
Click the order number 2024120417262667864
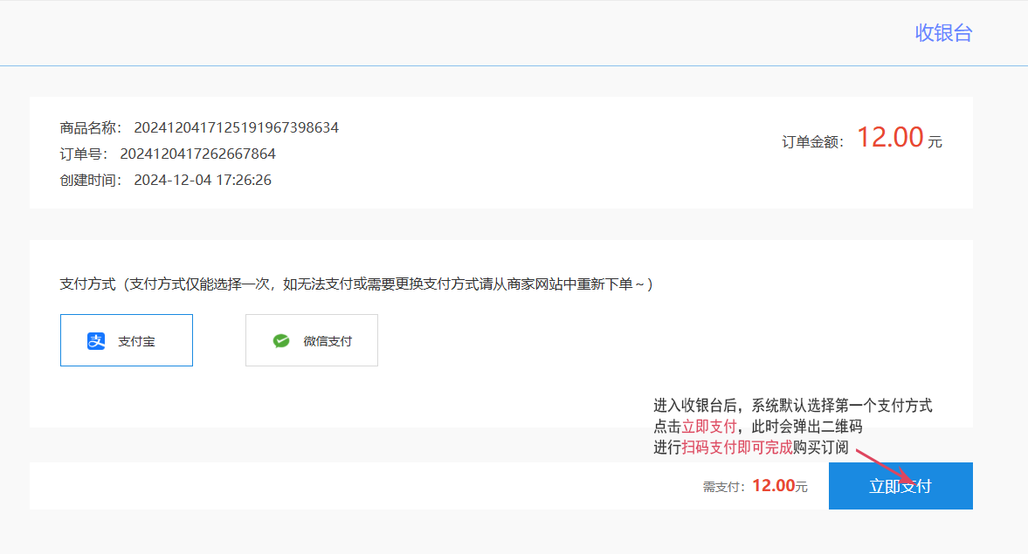click(x=197, y=154)
